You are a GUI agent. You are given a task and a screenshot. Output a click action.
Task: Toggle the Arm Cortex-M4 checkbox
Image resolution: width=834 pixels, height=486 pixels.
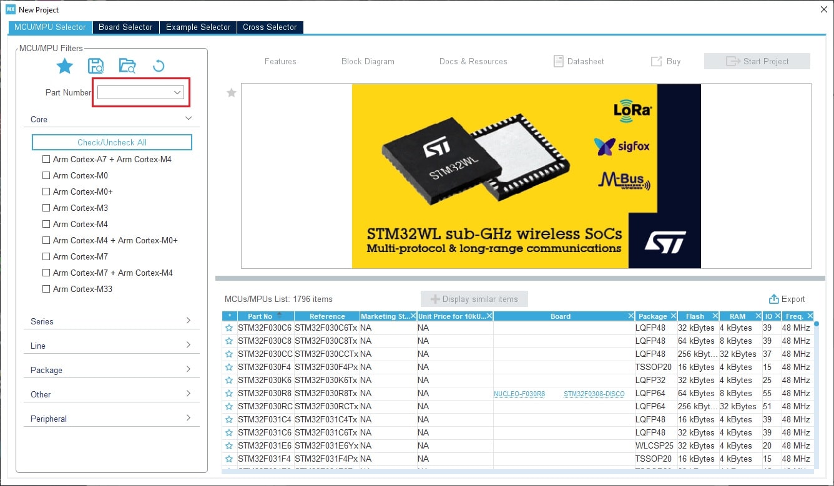point(46,224)
